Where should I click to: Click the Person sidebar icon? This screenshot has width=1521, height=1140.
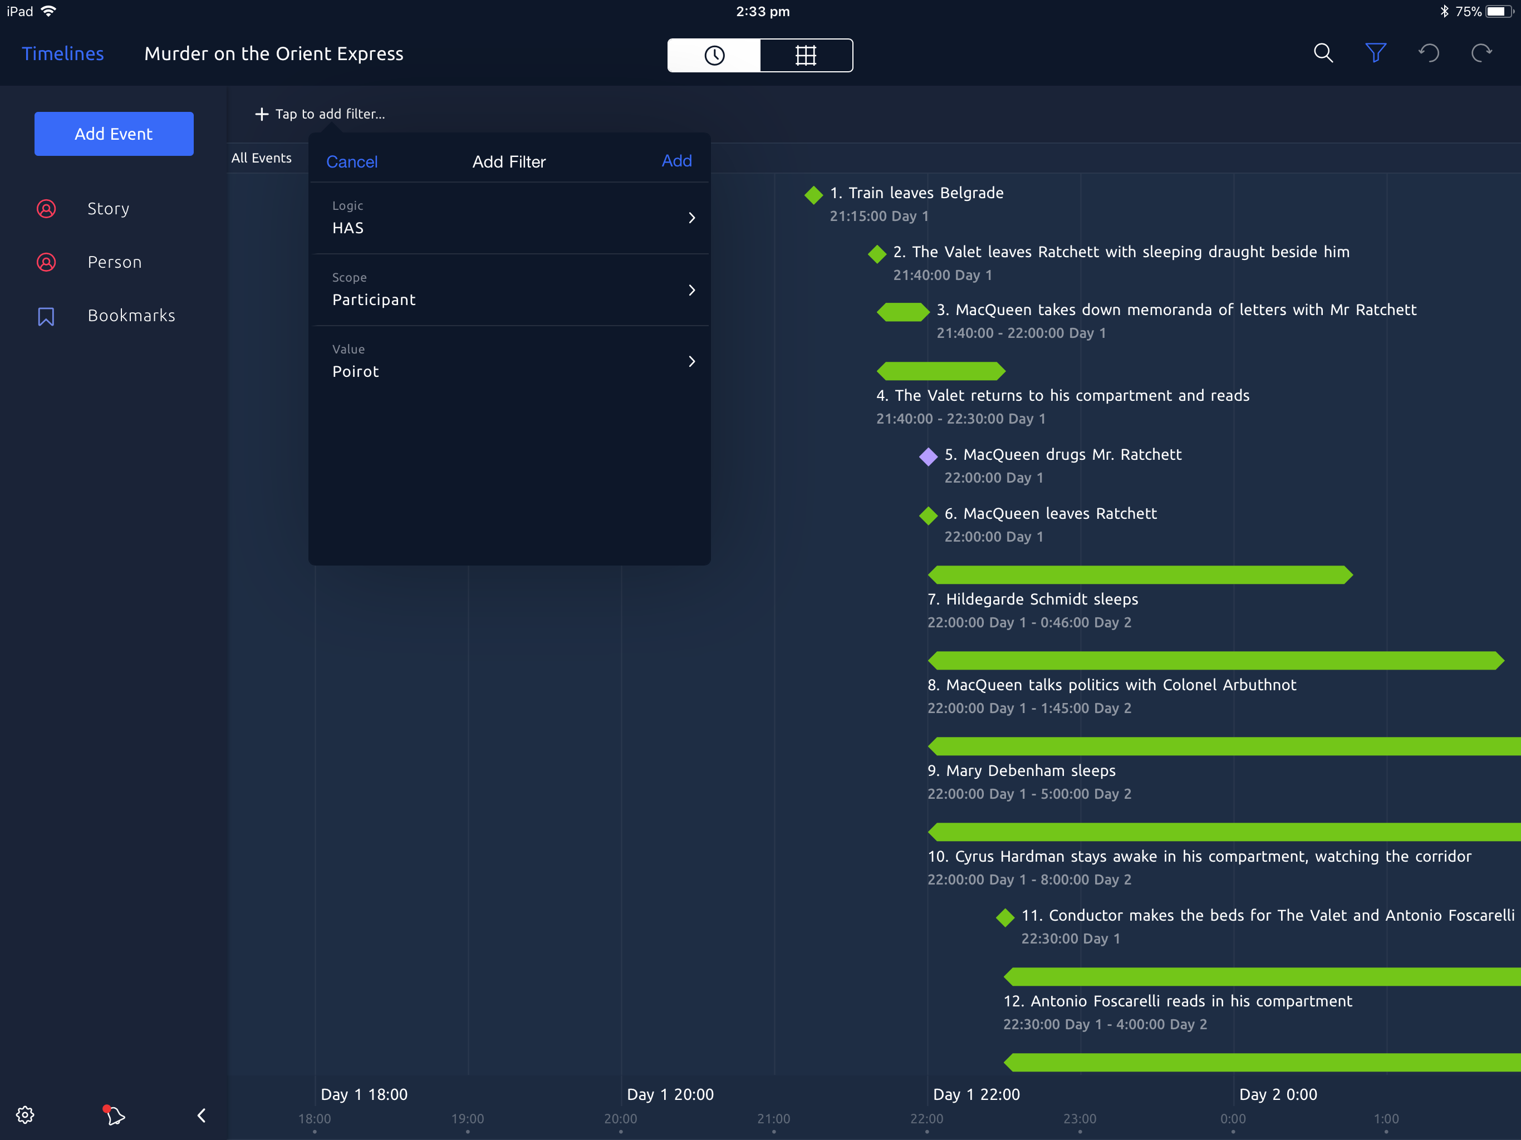[46, 262]
